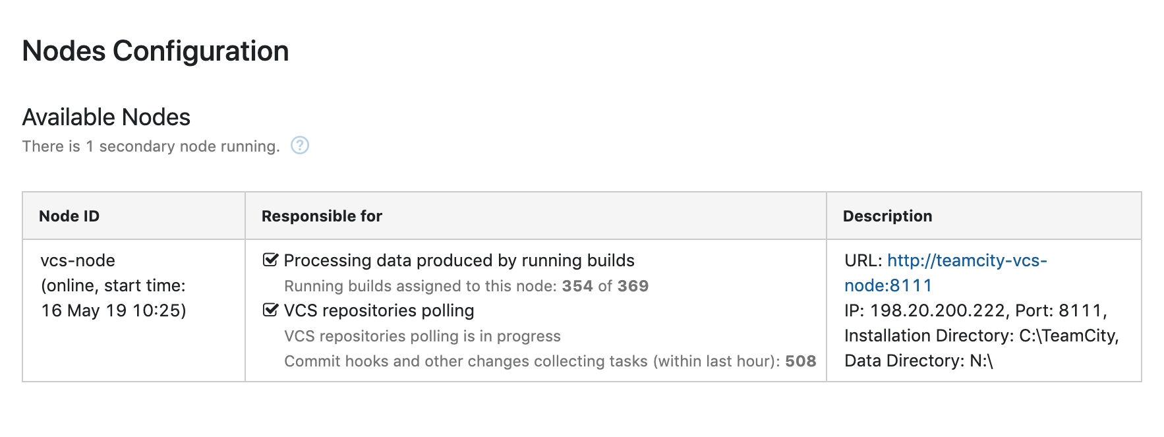Click the Data Directory N:\ text
Screen dimensions: 1164x437
click(x=919, y=361)
